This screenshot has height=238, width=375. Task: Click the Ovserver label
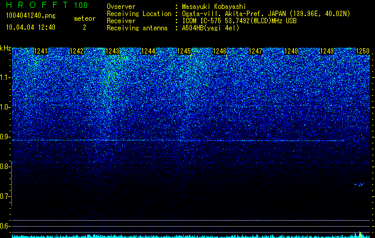tap(121, 7)
